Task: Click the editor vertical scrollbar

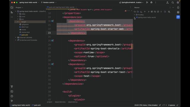Action: click(x=132, y=59)
